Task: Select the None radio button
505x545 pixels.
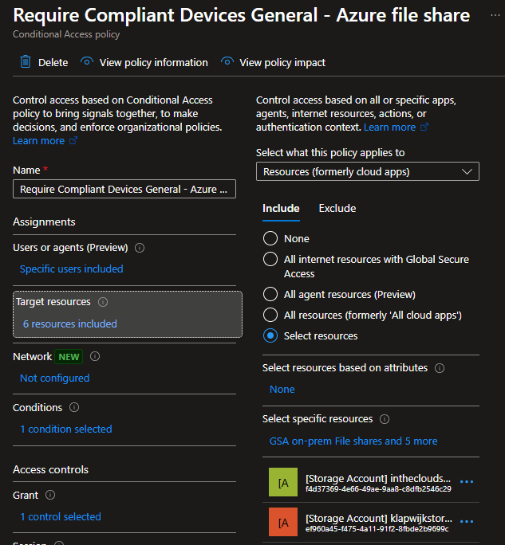Action: 270,238
